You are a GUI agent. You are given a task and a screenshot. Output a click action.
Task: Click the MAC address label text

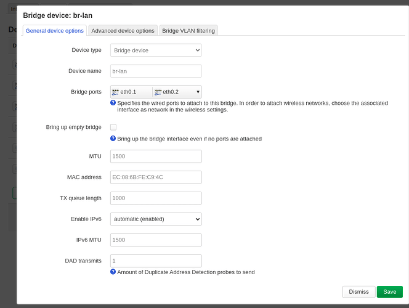pyautogui.click(x=84, y=177)
